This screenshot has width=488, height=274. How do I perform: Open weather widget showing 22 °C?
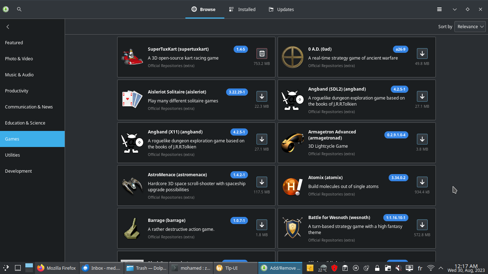[323, 268]
